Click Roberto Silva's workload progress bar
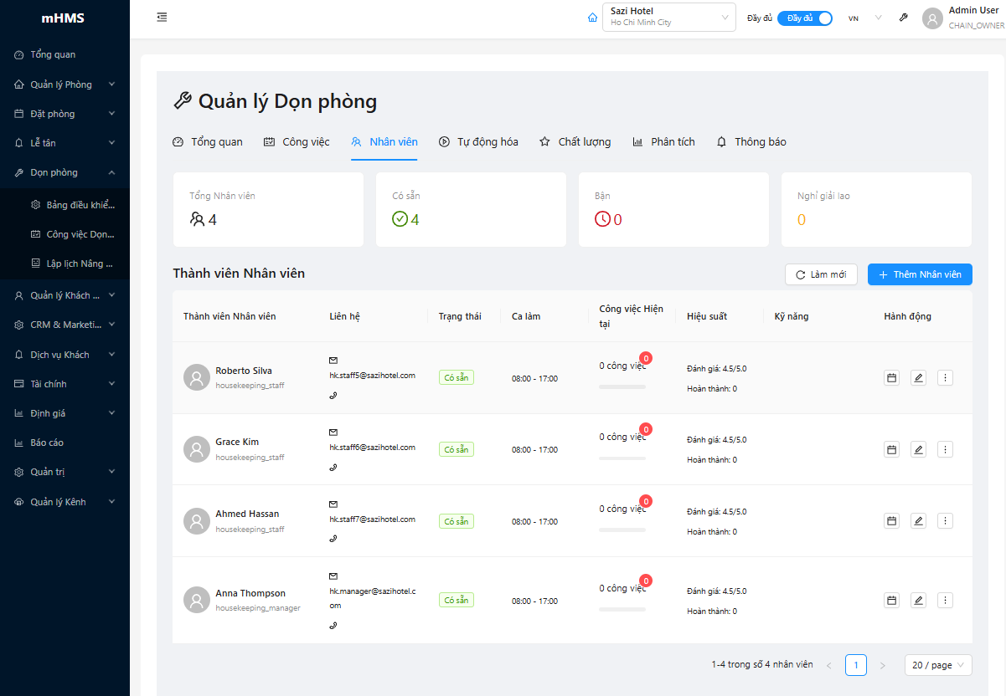1006x696 pixels. click(622, 387)
